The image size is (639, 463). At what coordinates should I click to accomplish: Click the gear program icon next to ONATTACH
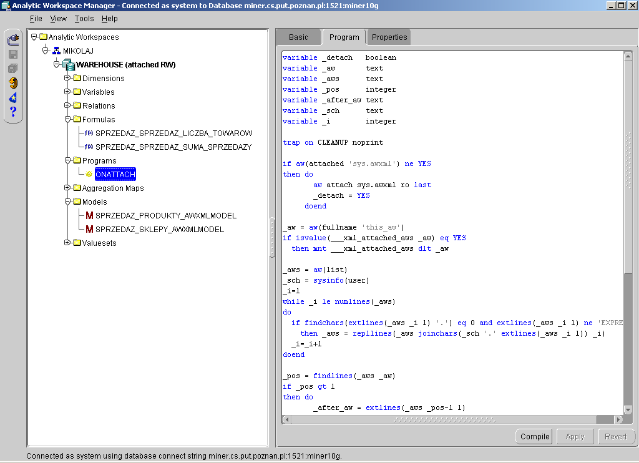point(89,174)
